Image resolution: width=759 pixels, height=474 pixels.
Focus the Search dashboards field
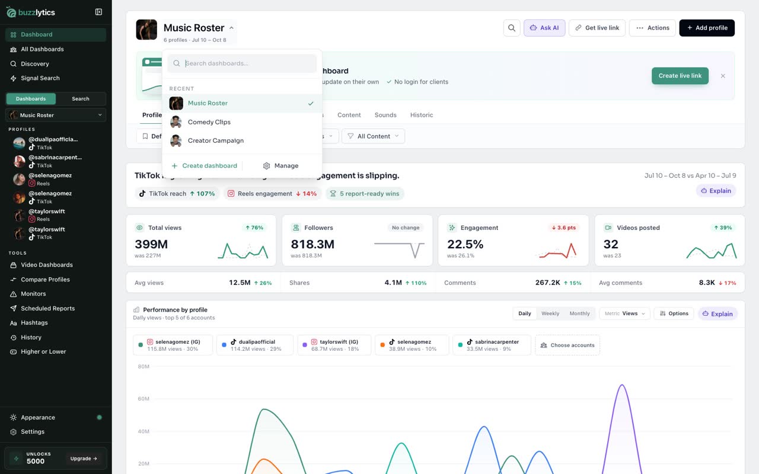click(x=242, y=63)
